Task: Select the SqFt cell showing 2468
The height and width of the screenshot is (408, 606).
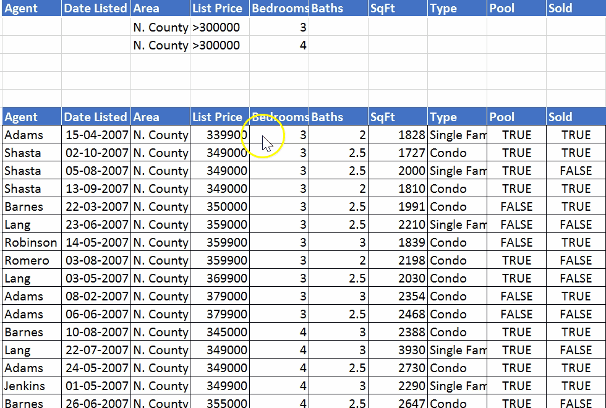Action: 398,314
